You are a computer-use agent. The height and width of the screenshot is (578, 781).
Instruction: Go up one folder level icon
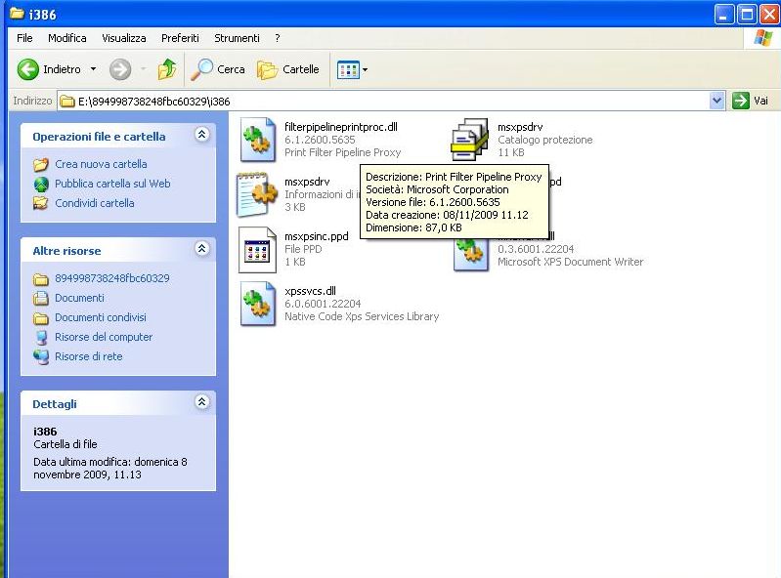click(x=167, y=69)
